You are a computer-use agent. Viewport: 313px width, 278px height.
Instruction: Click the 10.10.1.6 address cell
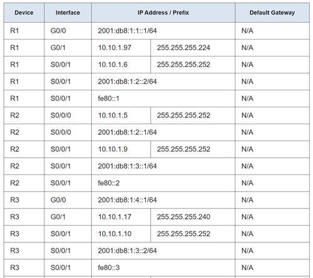[x=121, y=65]
